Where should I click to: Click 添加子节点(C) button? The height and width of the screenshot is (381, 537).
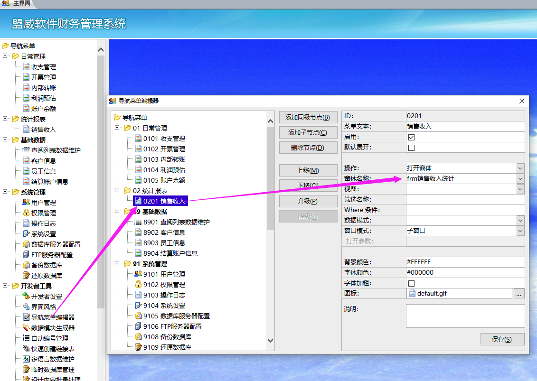[x=308, y=132]
